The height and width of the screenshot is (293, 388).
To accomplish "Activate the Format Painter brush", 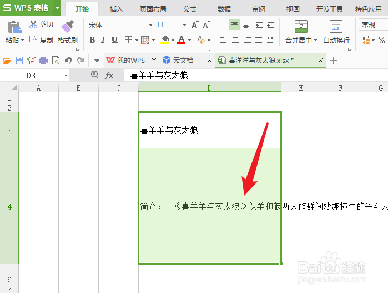I will pyautogui.click(x=68, y=26).
